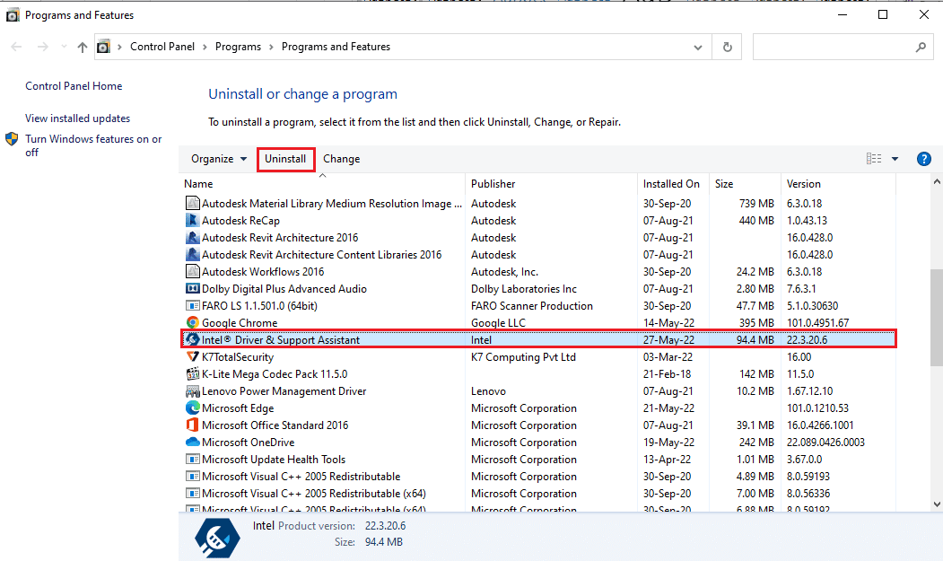Click 'Dolby Laboratories Inc' publisher cell
This screenshot has height=561, width=943.
pyautogui.click(x=524, y=289)
